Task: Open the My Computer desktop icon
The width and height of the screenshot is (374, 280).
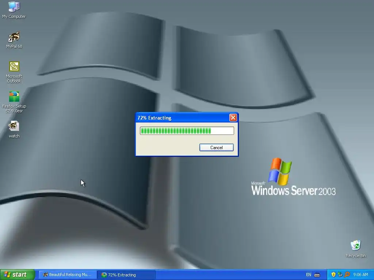Action: (14, 9)
